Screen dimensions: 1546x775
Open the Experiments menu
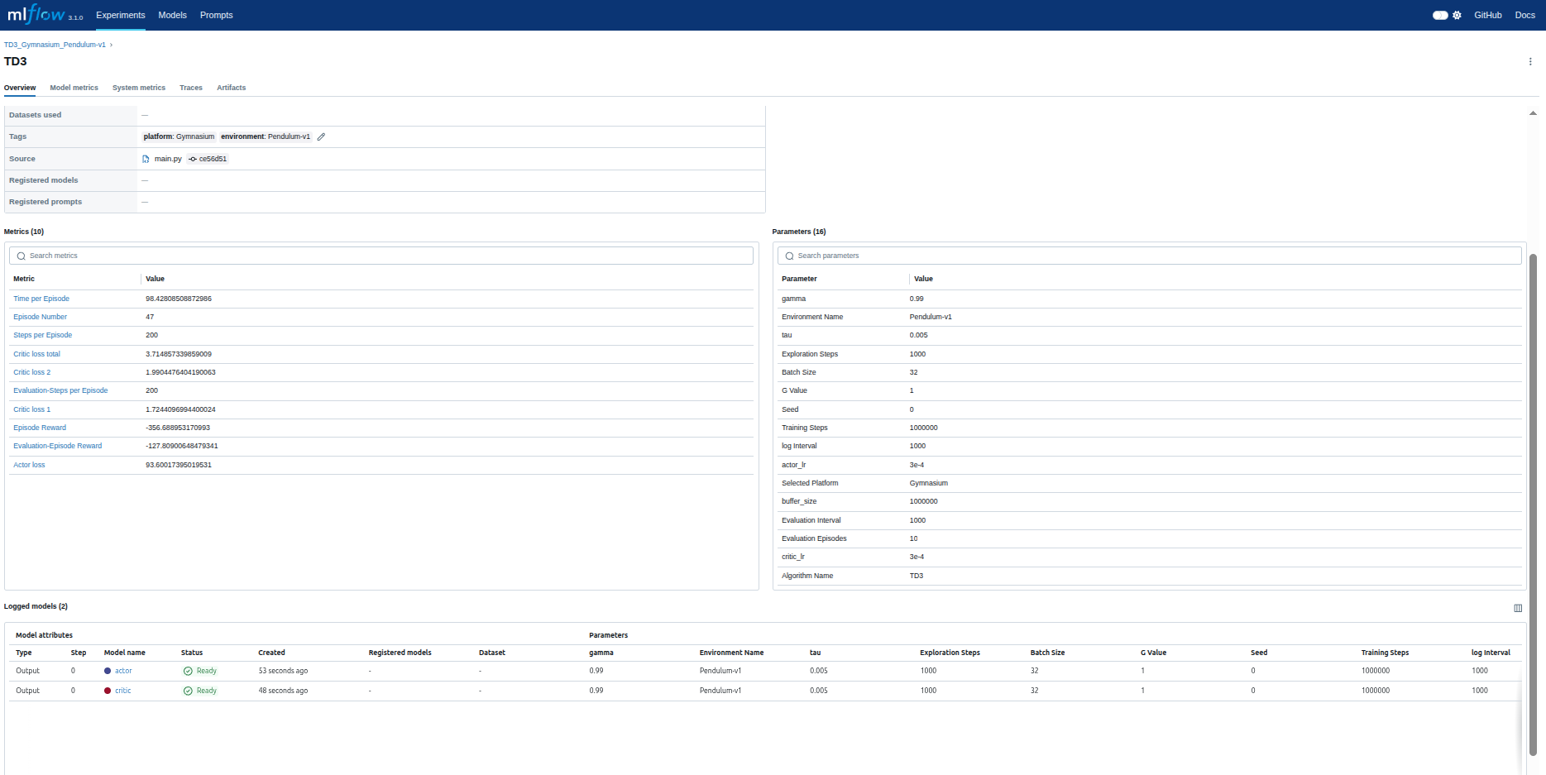point(121,15)
